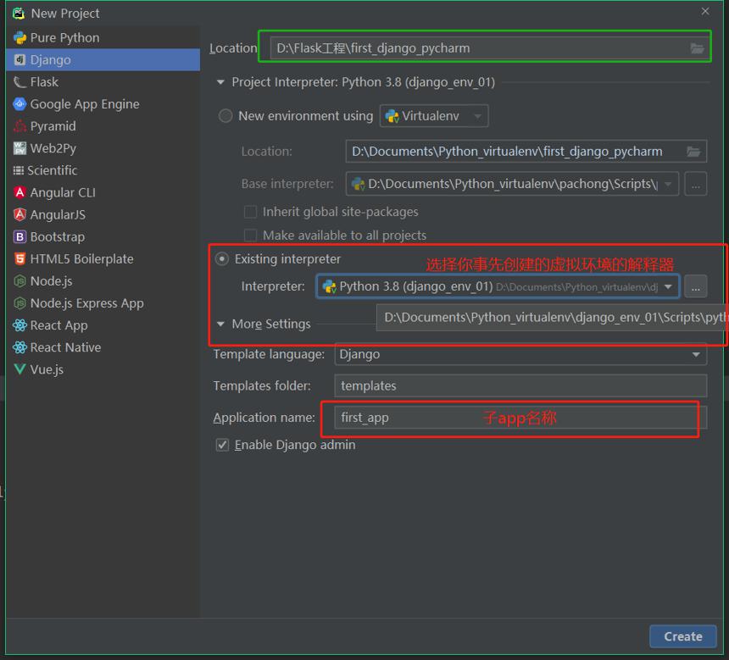Click the Create button

683,636
